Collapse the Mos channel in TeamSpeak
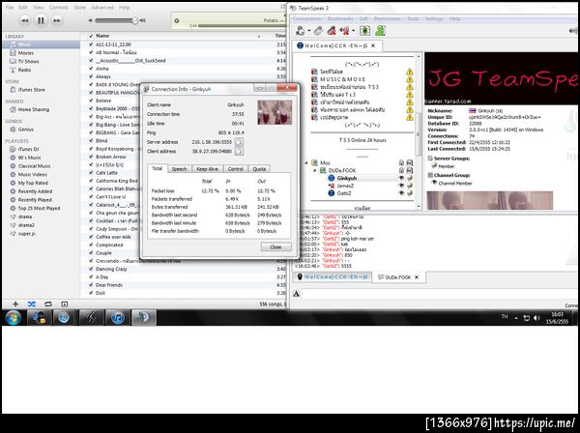 tap(306, 162)
